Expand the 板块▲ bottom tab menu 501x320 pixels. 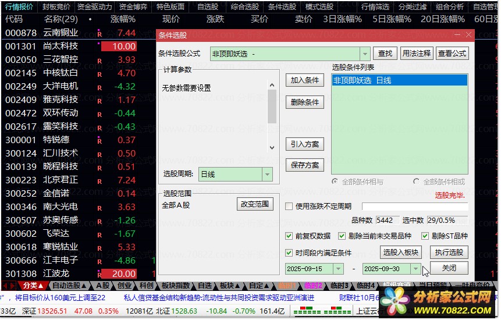click(x=230, y=285)
